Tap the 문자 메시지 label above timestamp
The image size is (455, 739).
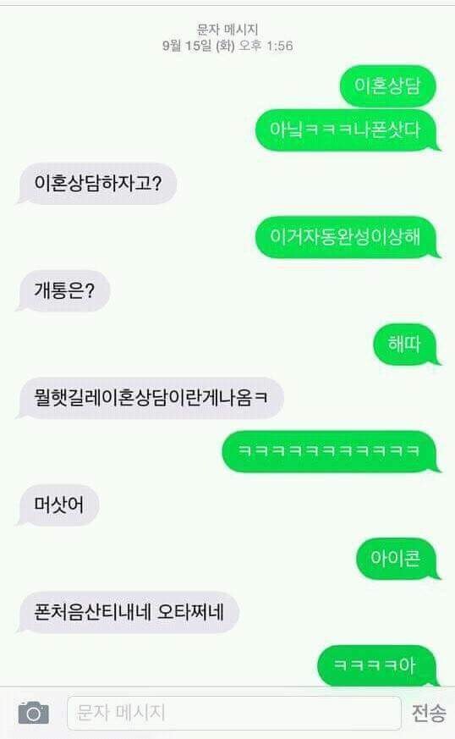(x=227, y=30)
